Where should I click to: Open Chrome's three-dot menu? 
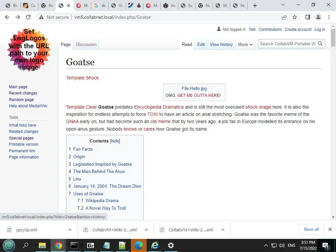[329, 17]
